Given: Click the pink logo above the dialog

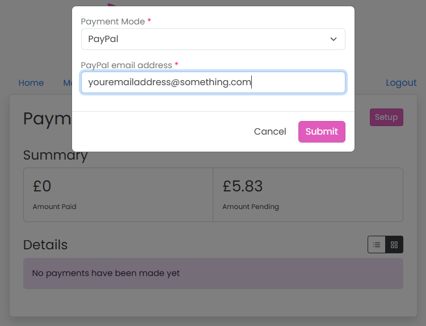Looking at the screenshot, I should (x=111, y=5).
